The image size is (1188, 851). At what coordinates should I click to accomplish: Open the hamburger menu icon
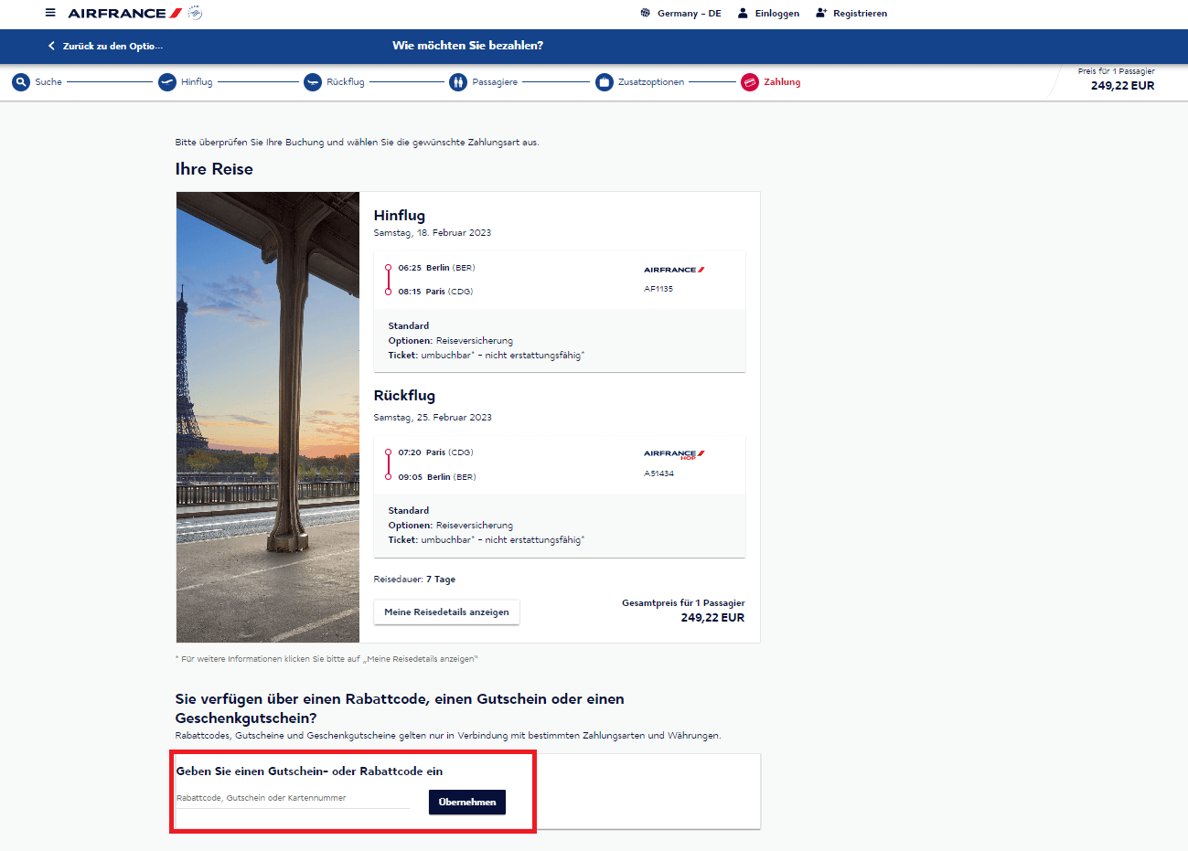click(50, 13)
